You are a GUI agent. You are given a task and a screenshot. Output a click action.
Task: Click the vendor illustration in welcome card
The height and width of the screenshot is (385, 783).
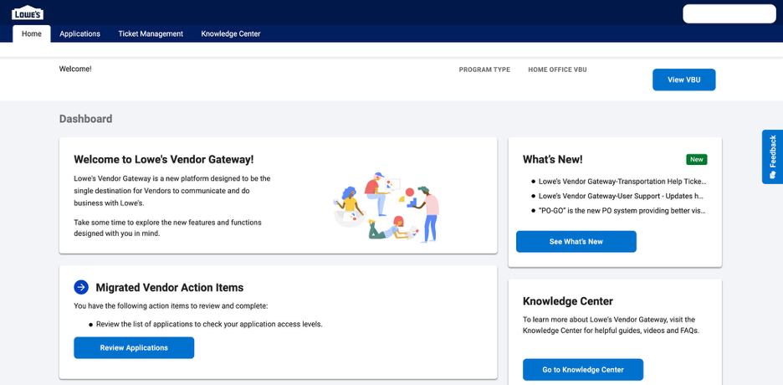[386, 207]
